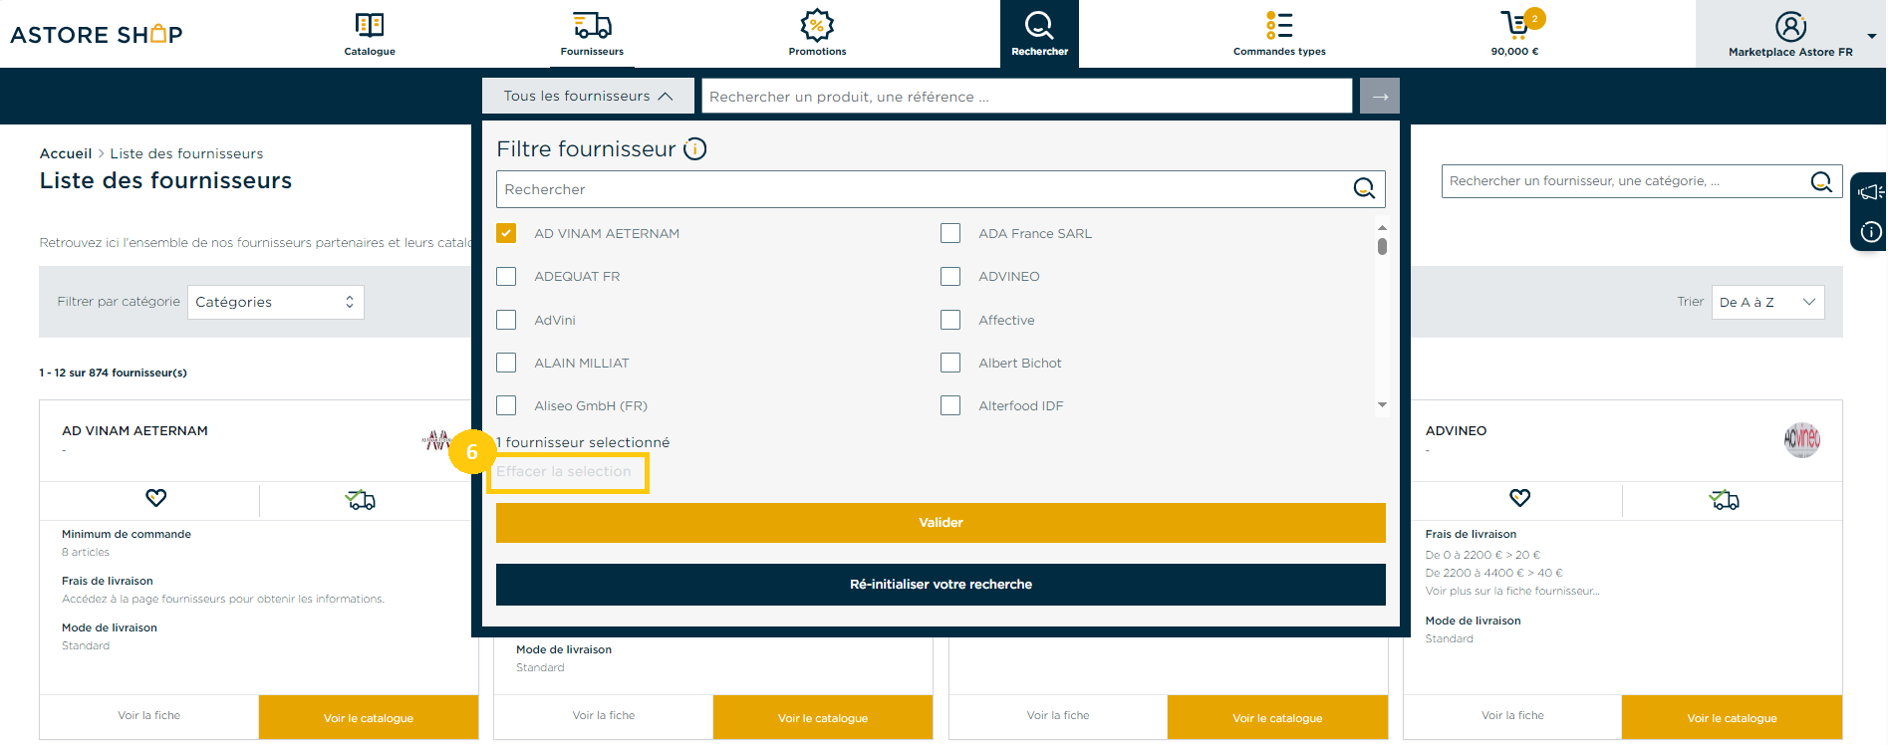
Task: Submit search with the arrow button
Action: tap(1380, 97)
